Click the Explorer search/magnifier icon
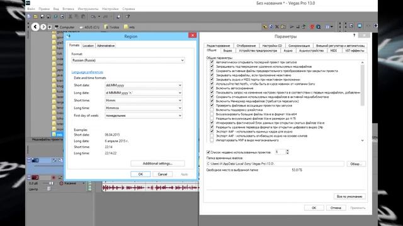 (319, 26)
